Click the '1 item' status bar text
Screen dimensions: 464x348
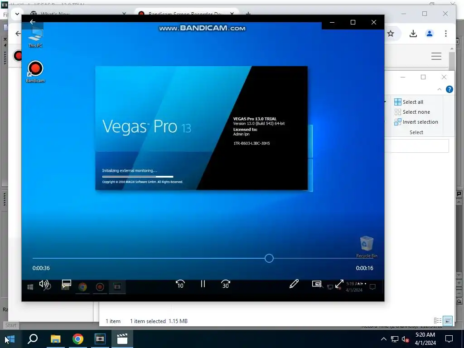pyautogui.click(x=113, y=321)
